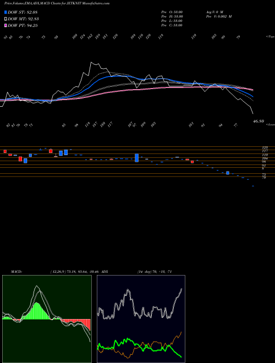Click the 'Pre O: 53.00' open value
This screenshot has width=275, height=363.
tap(172, 12)
